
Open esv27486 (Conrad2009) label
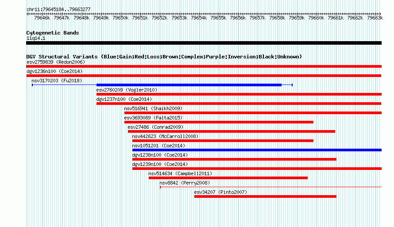coord(155,127)
